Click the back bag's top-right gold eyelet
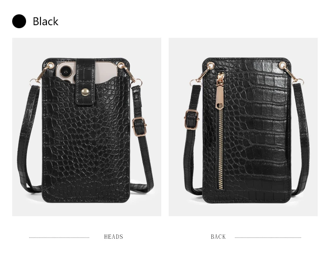Viewport: 326px width, 257px height. 282,65
